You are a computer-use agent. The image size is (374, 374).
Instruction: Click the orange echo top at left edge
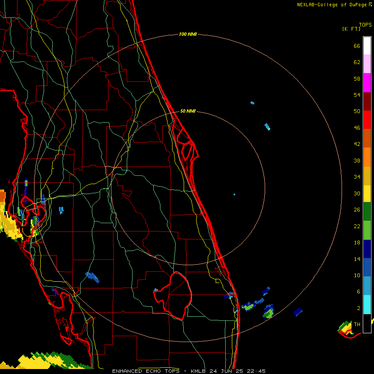pyautogui.click(x=2, y=196)
